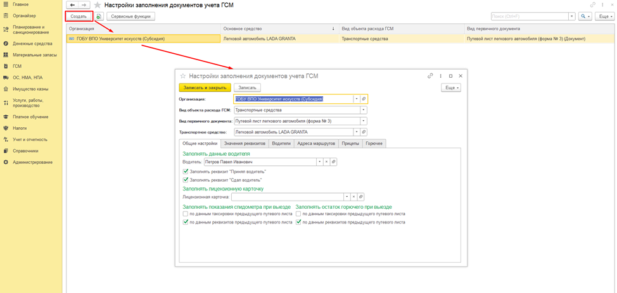This screenshot has height=293, width=617.
Task: Star the dialog Настройки заполнения title
Action: click(x=182, y=77)
